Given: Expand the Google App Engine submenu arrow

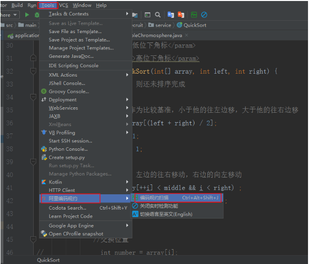Looking at the screenshot, I should (127, 225).
